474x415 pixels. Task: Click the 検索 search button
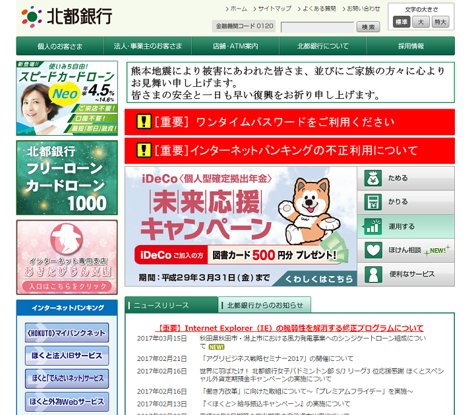(368, 27)
